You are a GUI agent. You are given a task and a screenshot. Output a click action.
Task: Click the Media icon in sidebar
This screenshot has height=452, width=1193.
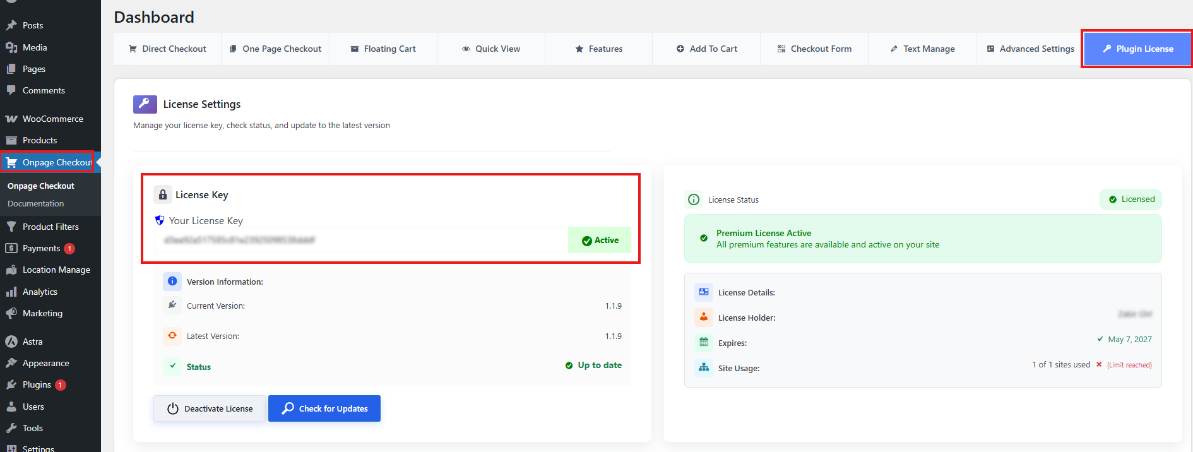pyautogui.click(x=11, y=47)
